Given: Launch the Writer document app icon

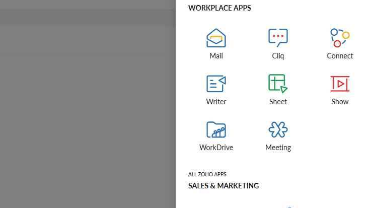Looking at the screenshot, I should pyautogui.click(x=216, y=84).
